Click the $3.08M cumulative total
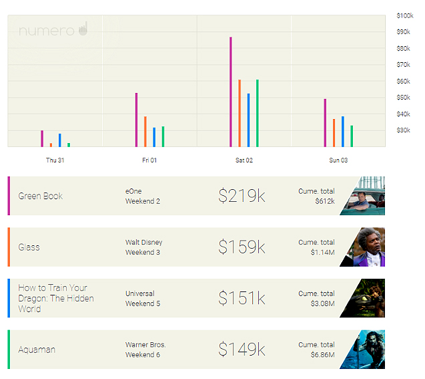The image size is (425, 379). click(x=322, y=303)
